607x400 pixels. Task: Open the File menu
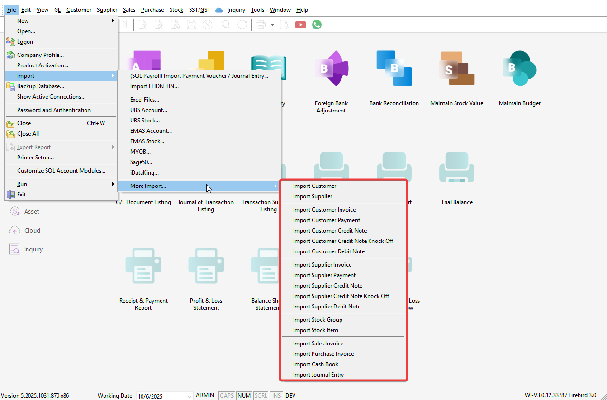(11, 10)
